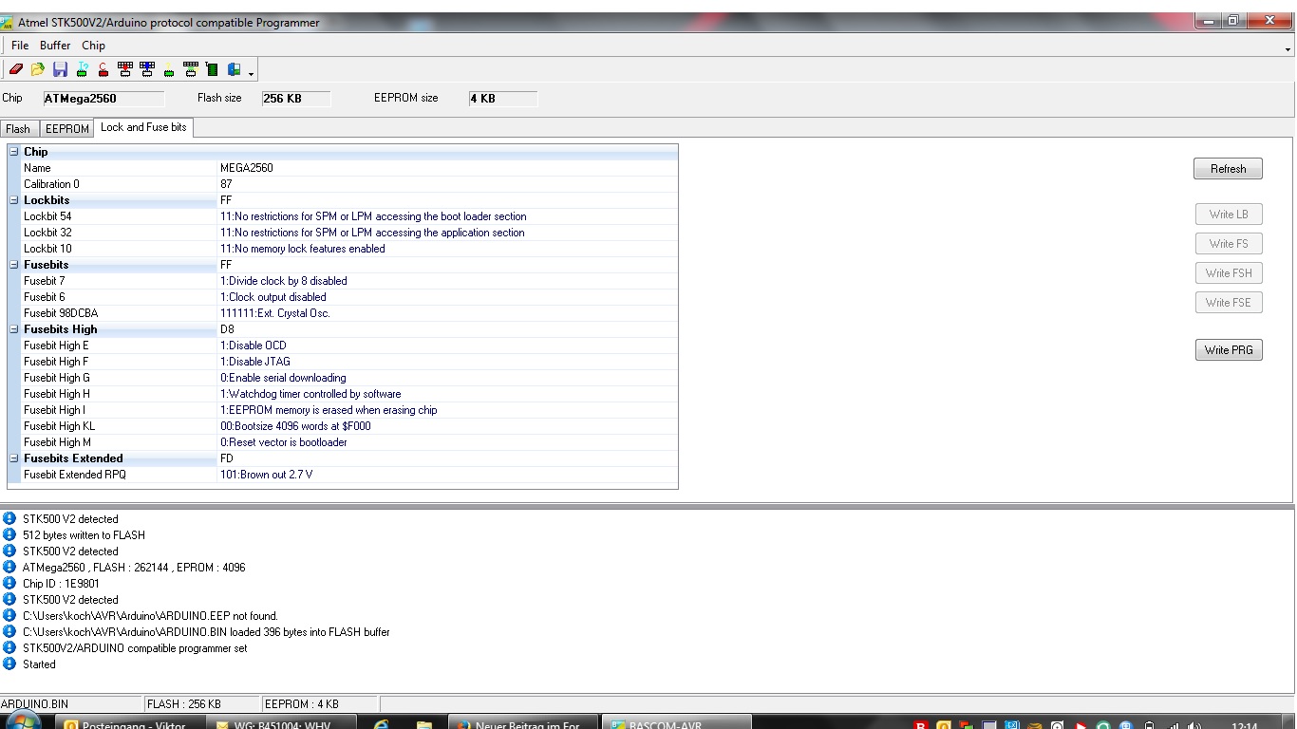Click the info icon beside 'Chip ID : 1E9801'
Image resolution: width=1297 pixels, height=729 pixels.
pos(9,583)
